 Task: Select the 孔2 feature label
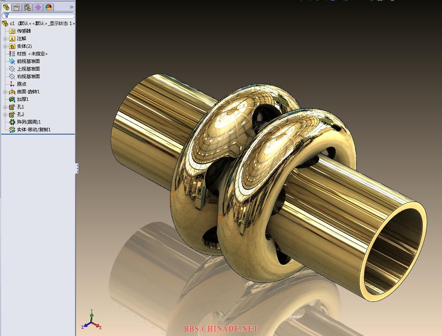pyautogui.click(x=21, y=115)
